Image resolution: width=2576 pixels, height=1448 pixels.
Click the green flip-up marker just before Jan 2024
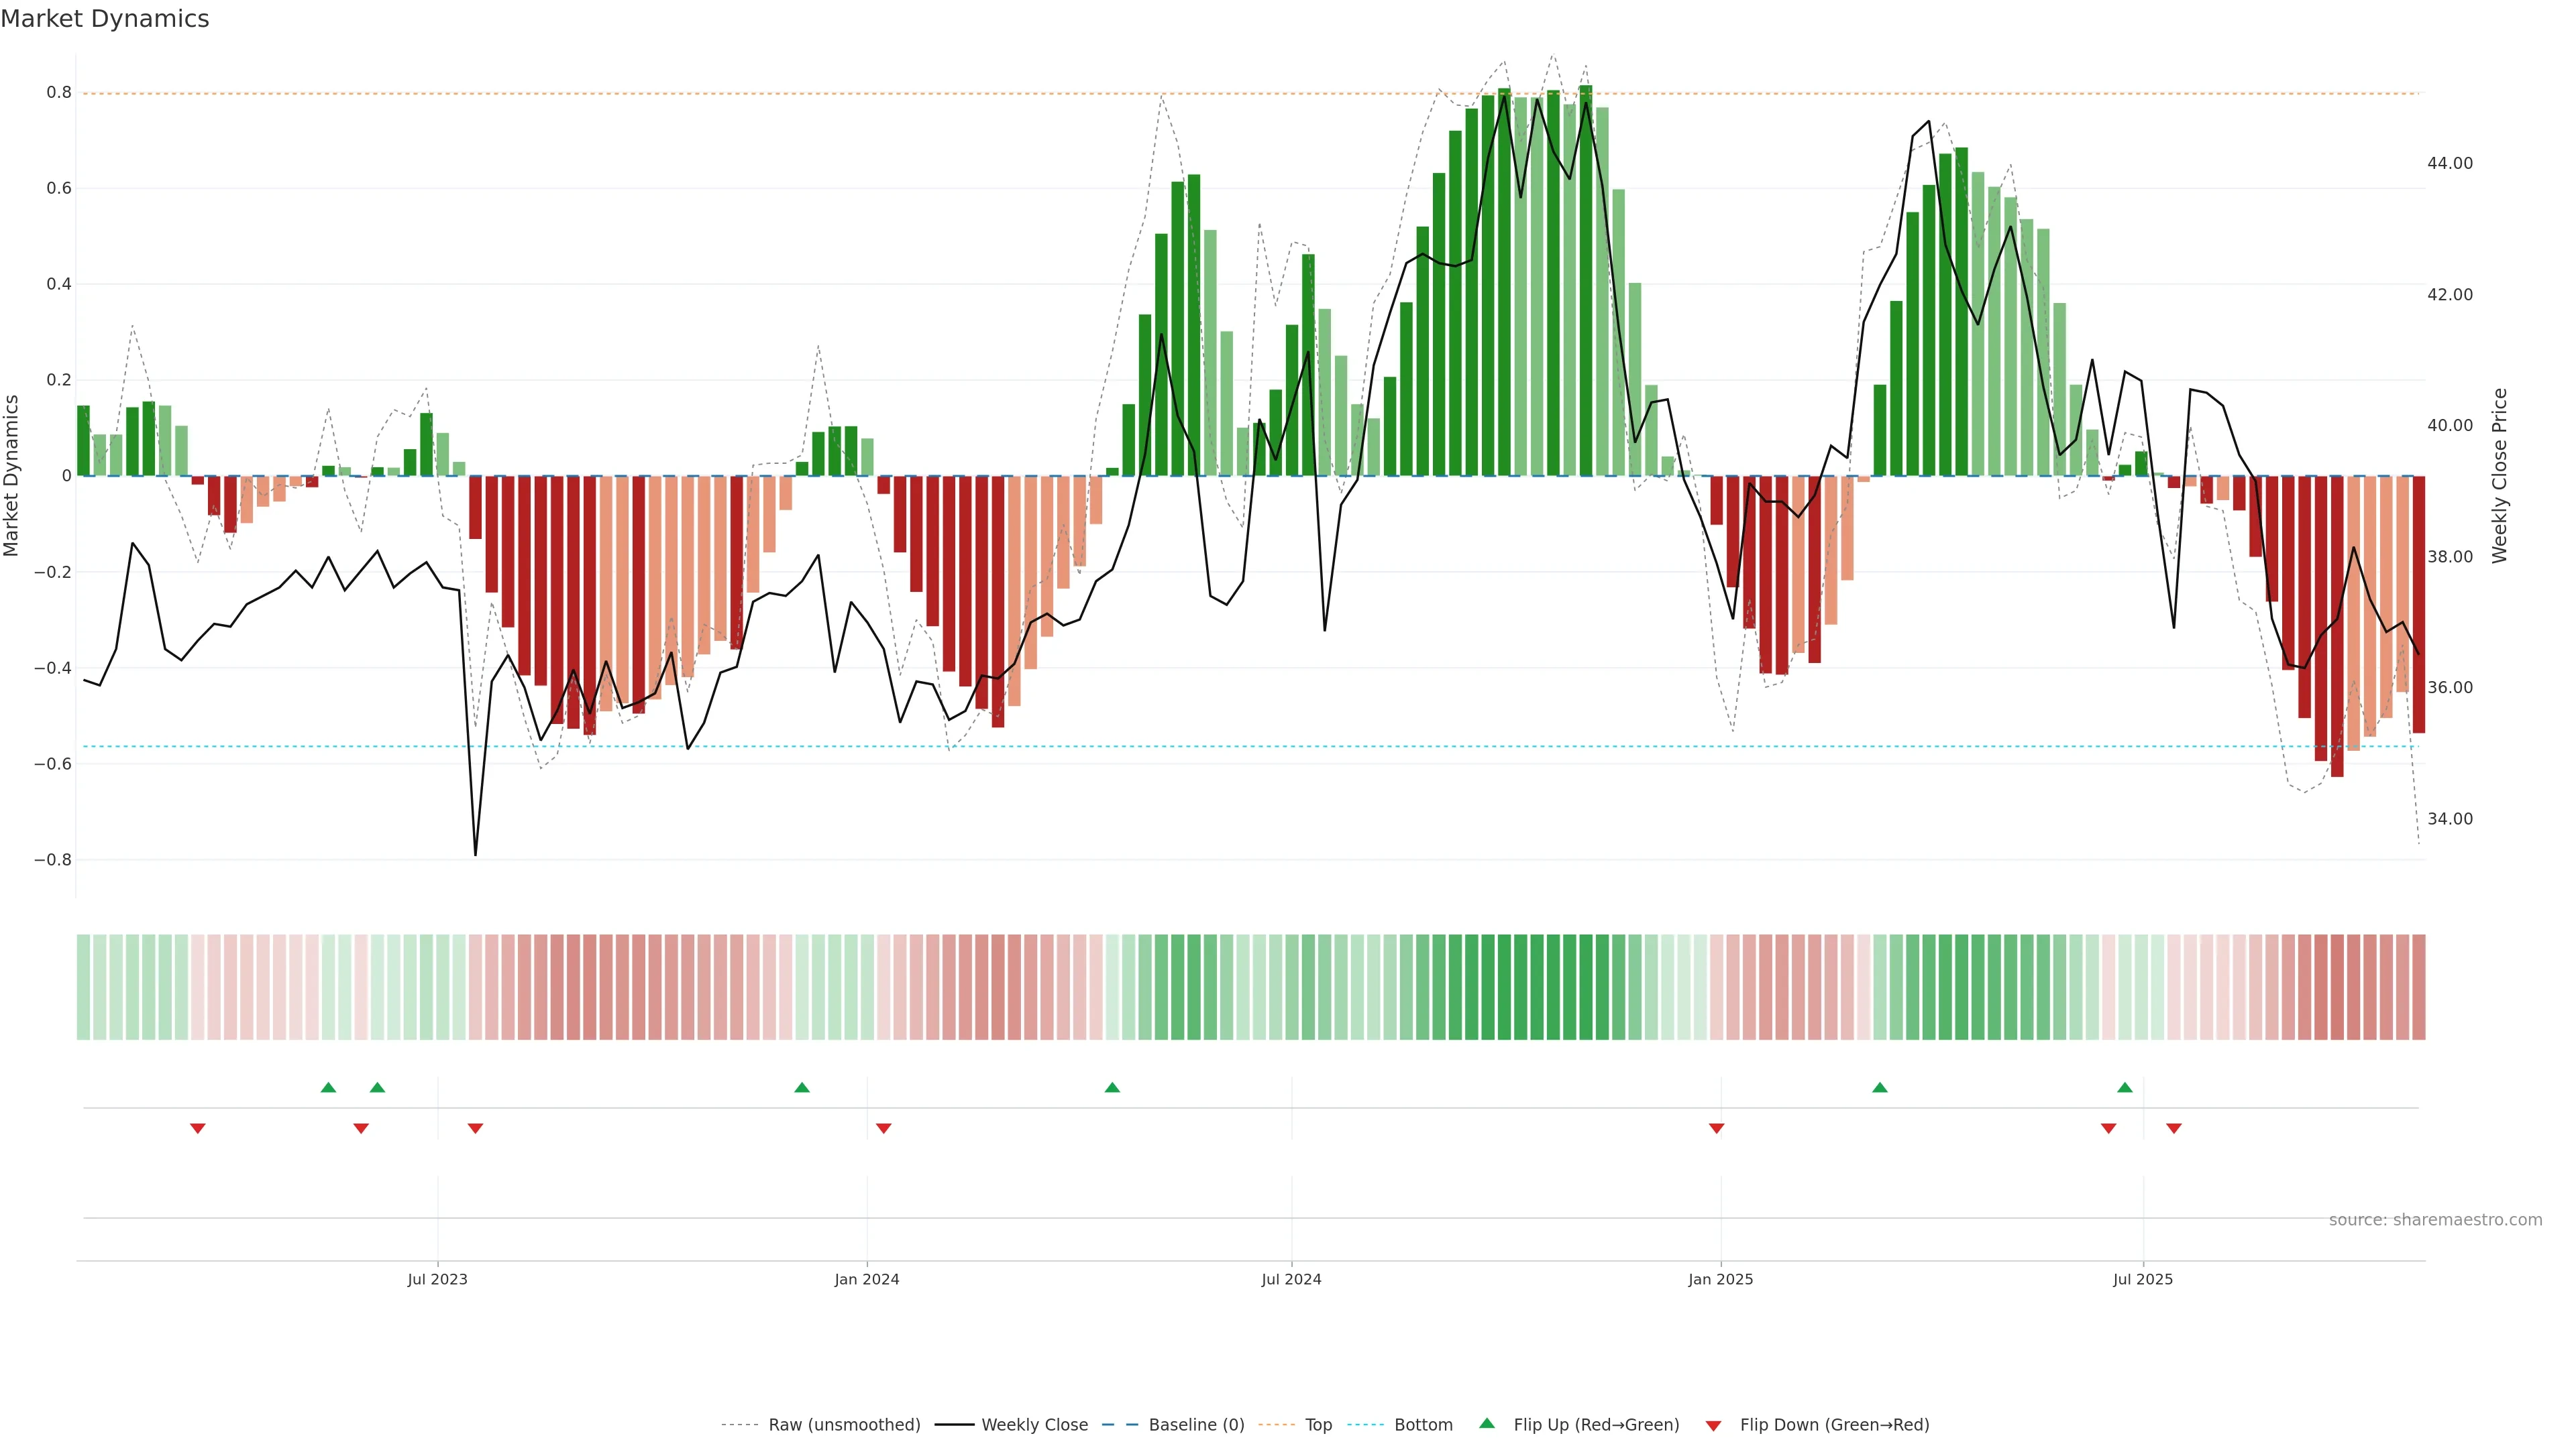click(801, 1087)
